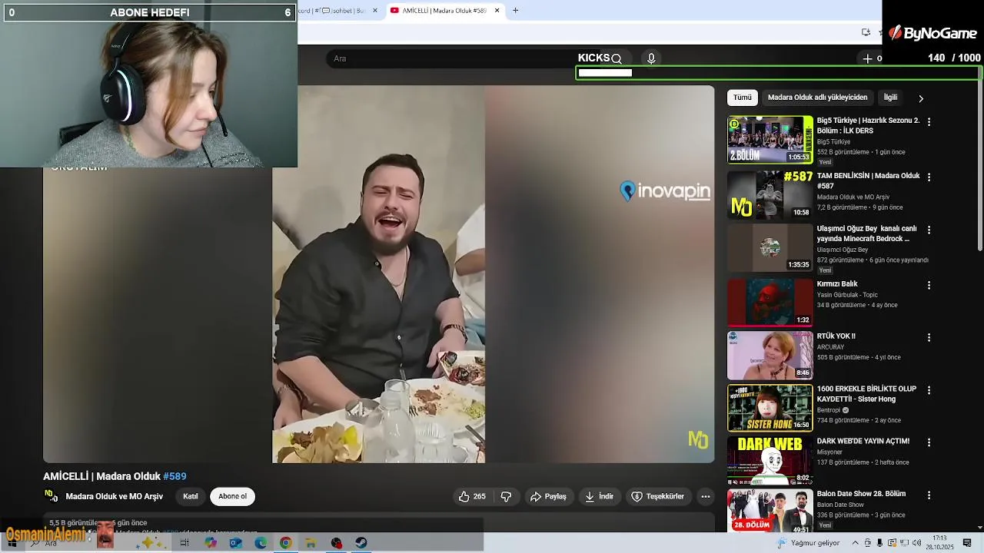Screen dimensions: 984x553
Task: Open Microsoft Edge from the taskbar
Action: (x=261, y=543)
